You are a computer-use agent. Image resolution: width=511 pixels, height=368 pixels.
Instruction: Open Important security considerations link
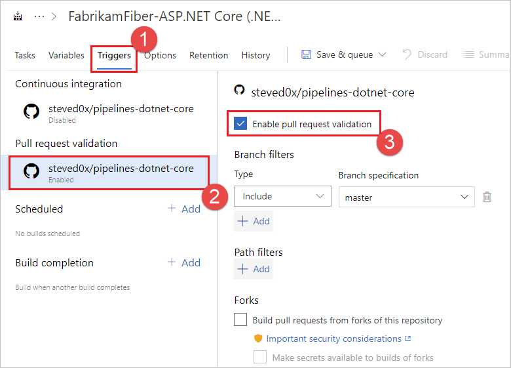point(333,339)
